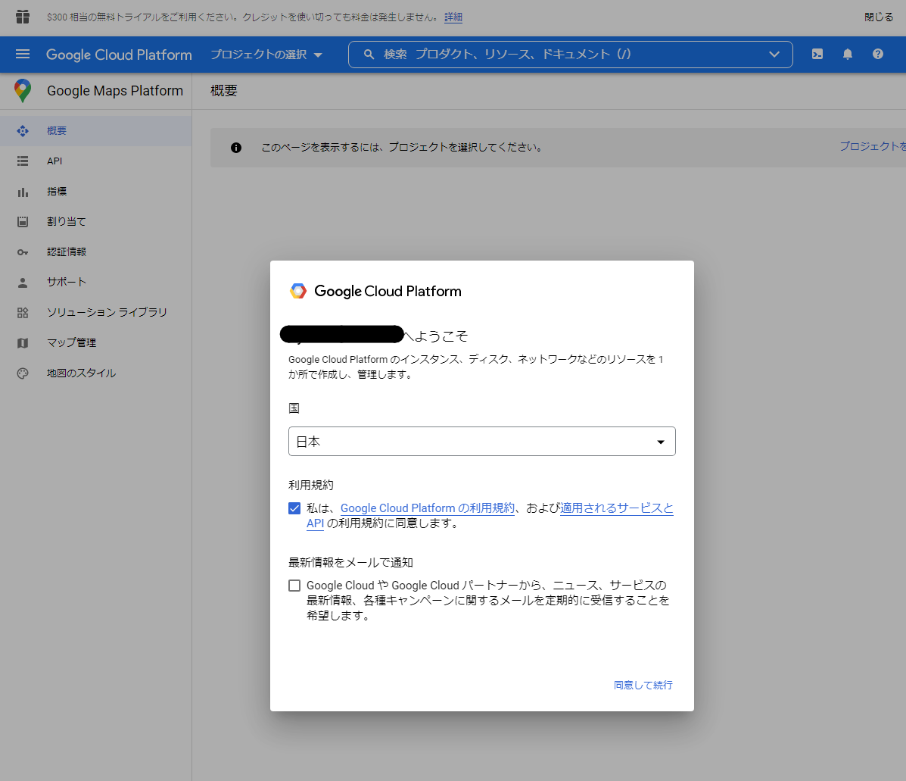
Task: Select 地図のスタイル in the sidebar
Action: click(96, 373)
